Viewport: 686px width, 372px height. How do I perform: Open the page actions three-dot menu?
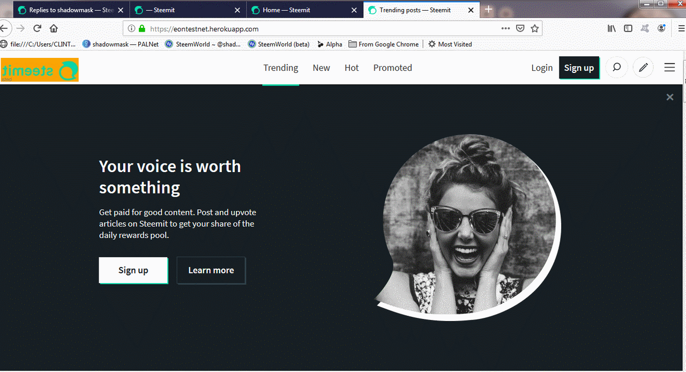[505, 28]
